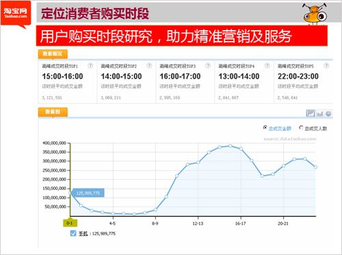Switch to the line chart view icon

click(311, 113)
